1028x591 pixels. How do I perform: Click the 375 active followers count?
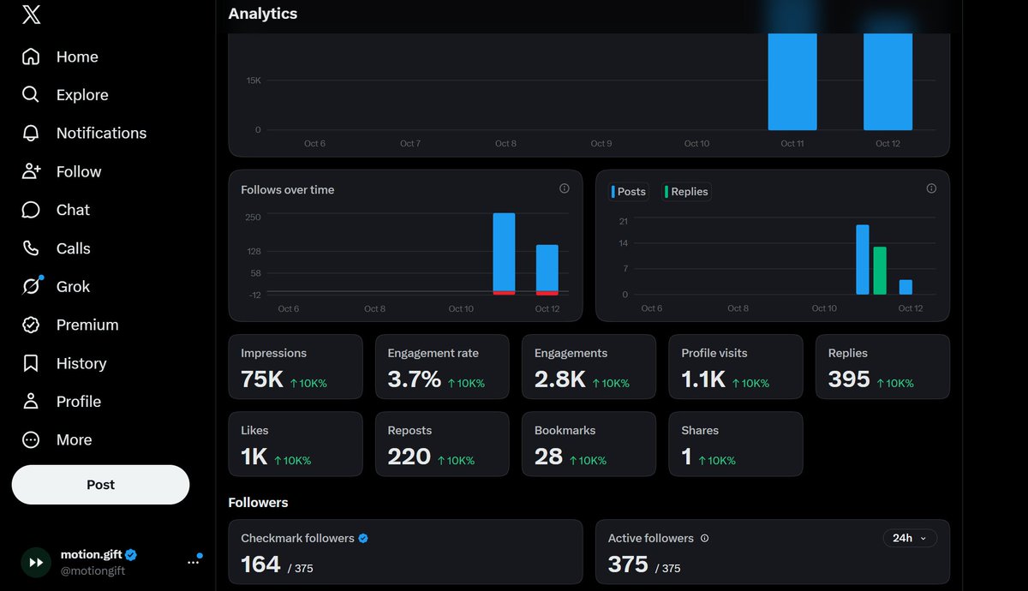628,564
